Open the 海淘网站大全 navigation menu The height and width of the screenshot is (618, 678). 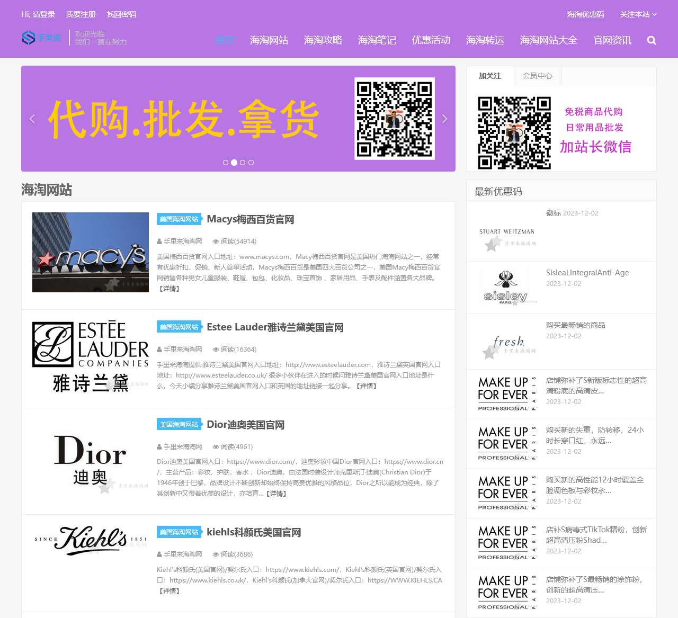pyautogui.click(x=549, y=40)
